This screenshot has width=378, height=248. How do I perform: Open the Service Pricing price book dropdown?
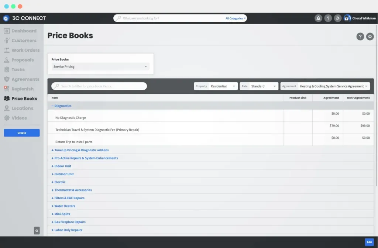100,66
